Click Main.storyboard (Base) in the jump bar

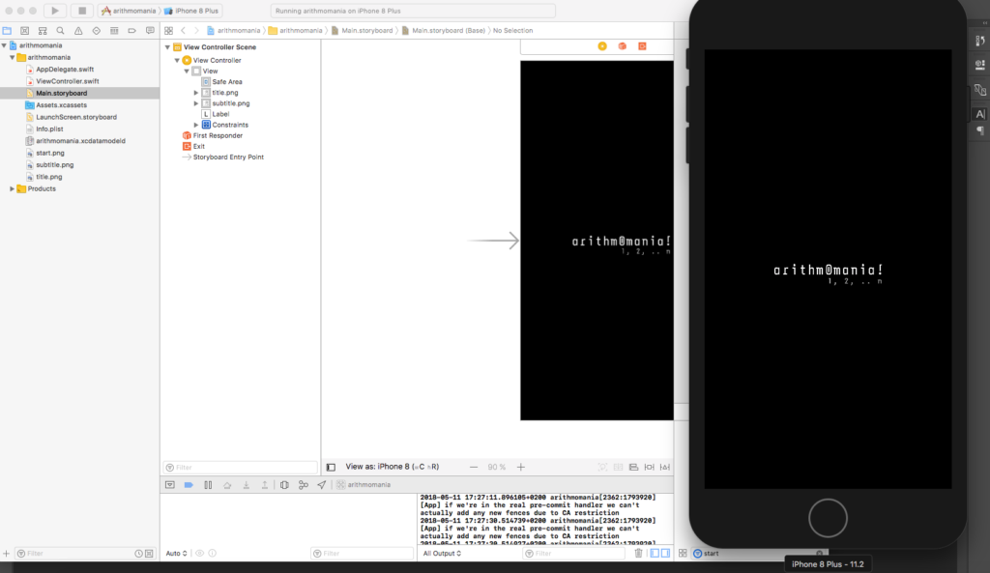(448, 31)
